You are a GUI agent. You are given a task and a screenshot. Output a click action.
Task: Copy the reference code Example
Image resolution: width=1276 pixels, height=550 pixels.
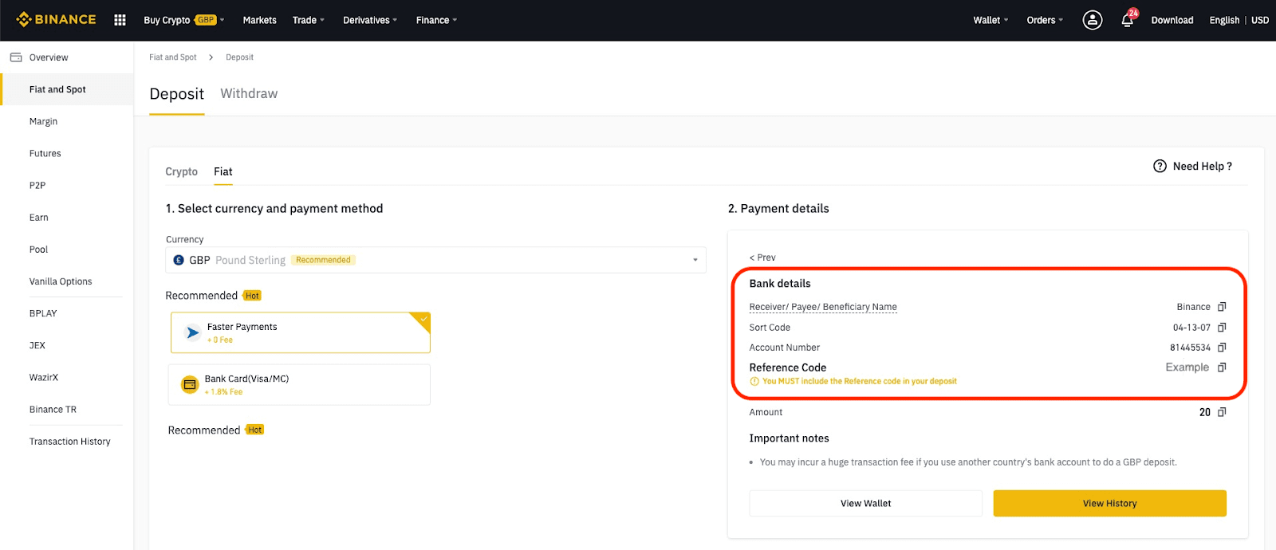[x=1222, y=367]
